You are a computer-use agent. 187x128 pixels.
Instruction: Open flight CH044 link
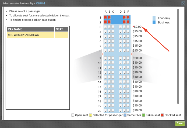click(x=41, y=3)
